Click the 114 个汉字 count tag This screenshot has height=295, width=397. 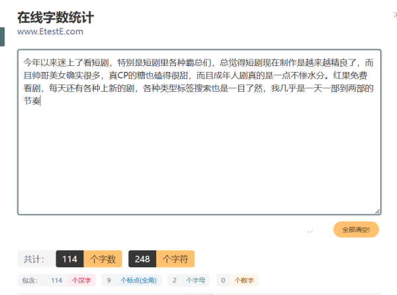(71, 280)
